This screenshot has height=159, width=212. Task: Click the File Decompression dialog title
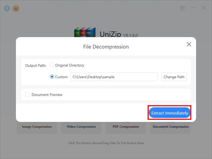coord(106,47)
